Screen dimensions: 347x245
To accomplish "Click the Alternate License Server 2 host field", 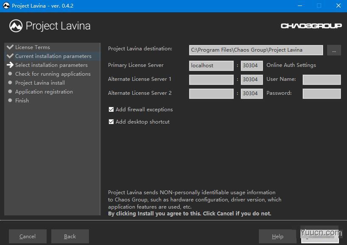I will click(x=211, y=94).
